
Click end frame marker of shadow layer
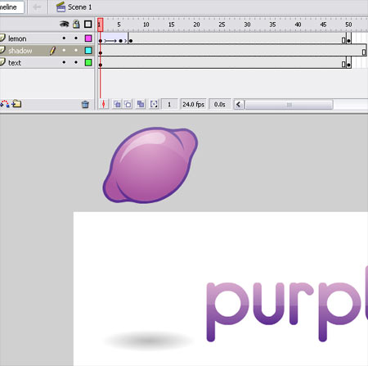point(364,52)
